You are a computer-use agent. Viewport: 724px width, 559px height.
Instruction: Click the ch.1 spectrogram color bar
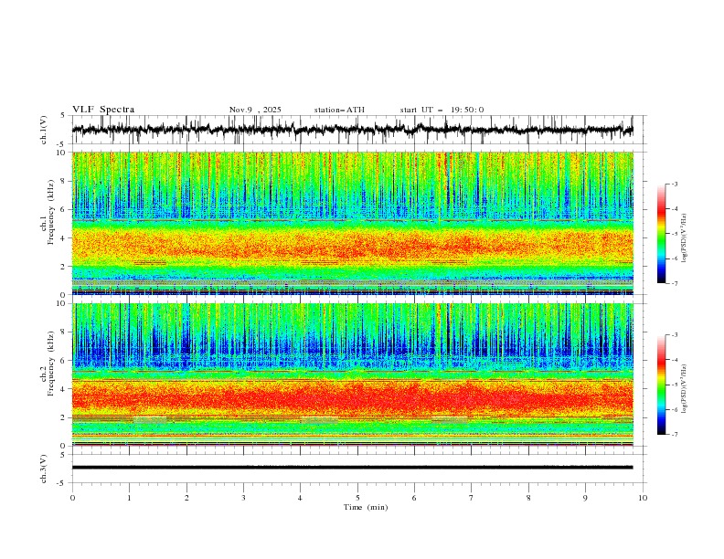661,234
